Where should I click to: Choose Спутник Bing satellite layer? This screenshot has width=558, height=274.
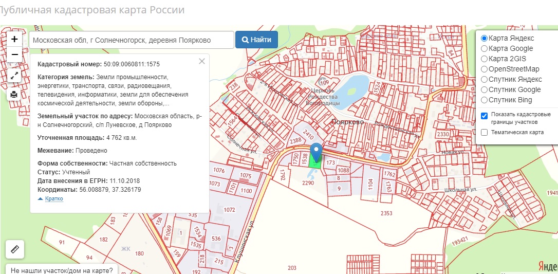pos(484,100)
